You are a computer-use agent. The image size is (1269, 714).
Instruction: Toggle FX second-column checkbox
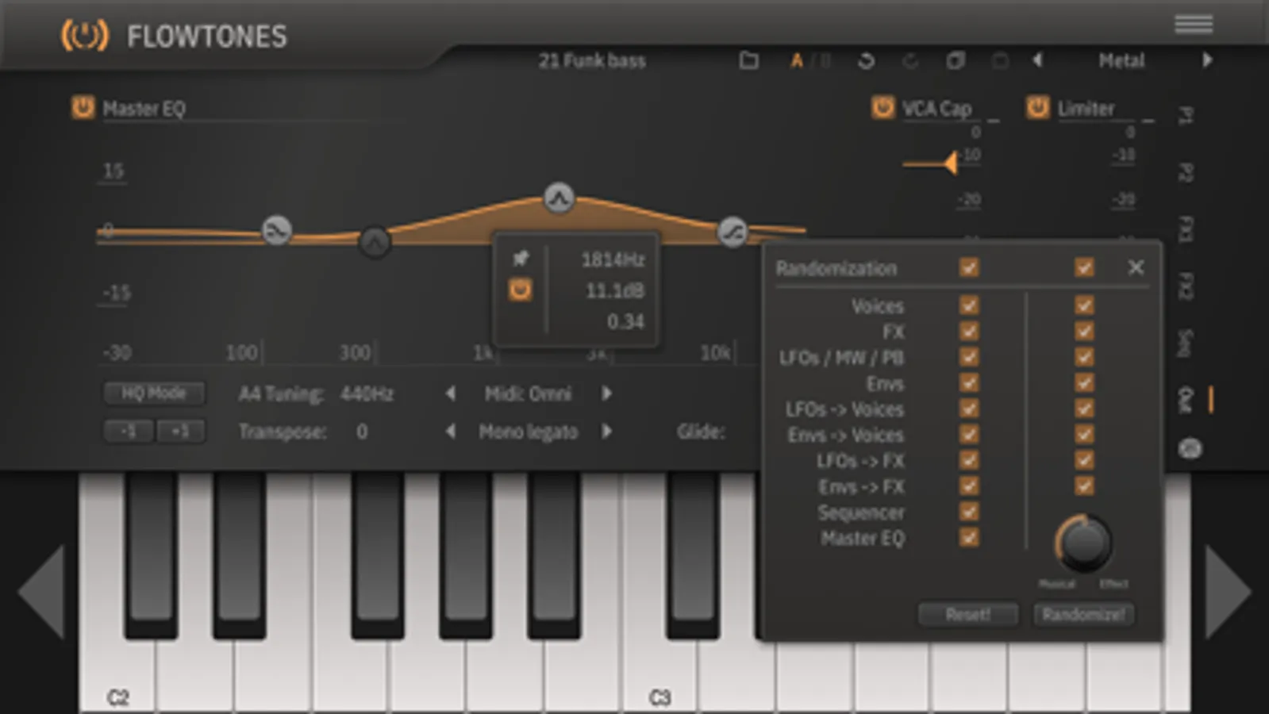coord(1084,331)
